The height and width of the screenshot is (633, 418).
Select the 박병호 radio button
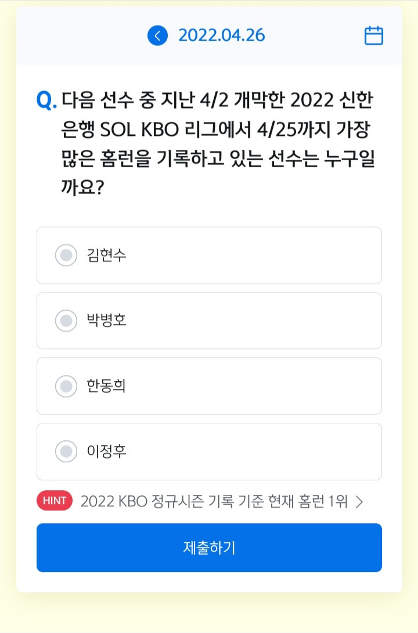click(66, 321)
